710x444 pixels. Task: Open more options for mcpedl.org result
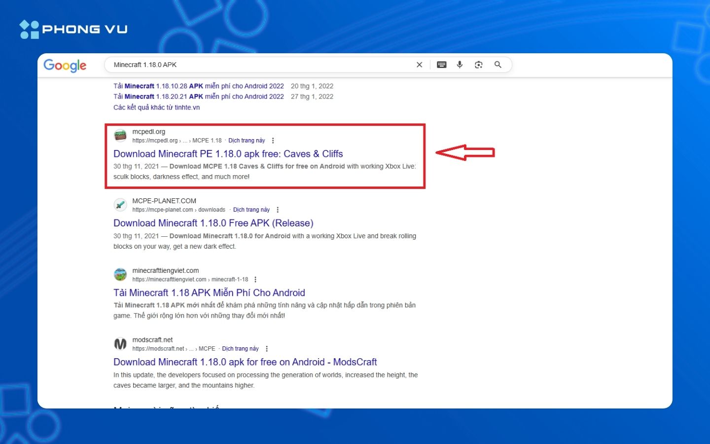273,141
